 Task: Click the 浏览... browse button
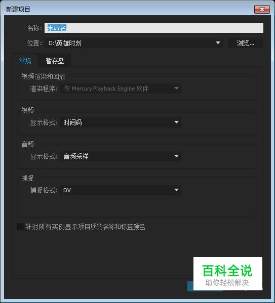click(x=246, y=43)
